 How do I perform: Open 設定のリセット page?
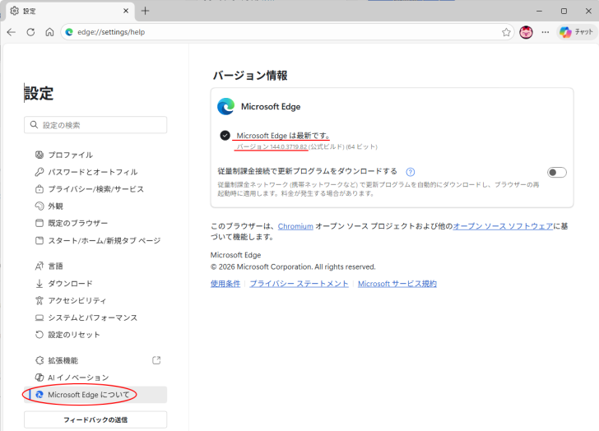[95, 335]
